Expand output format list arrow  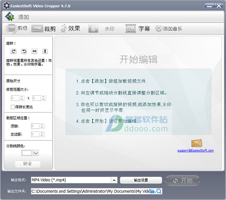(x=114, y=180)
